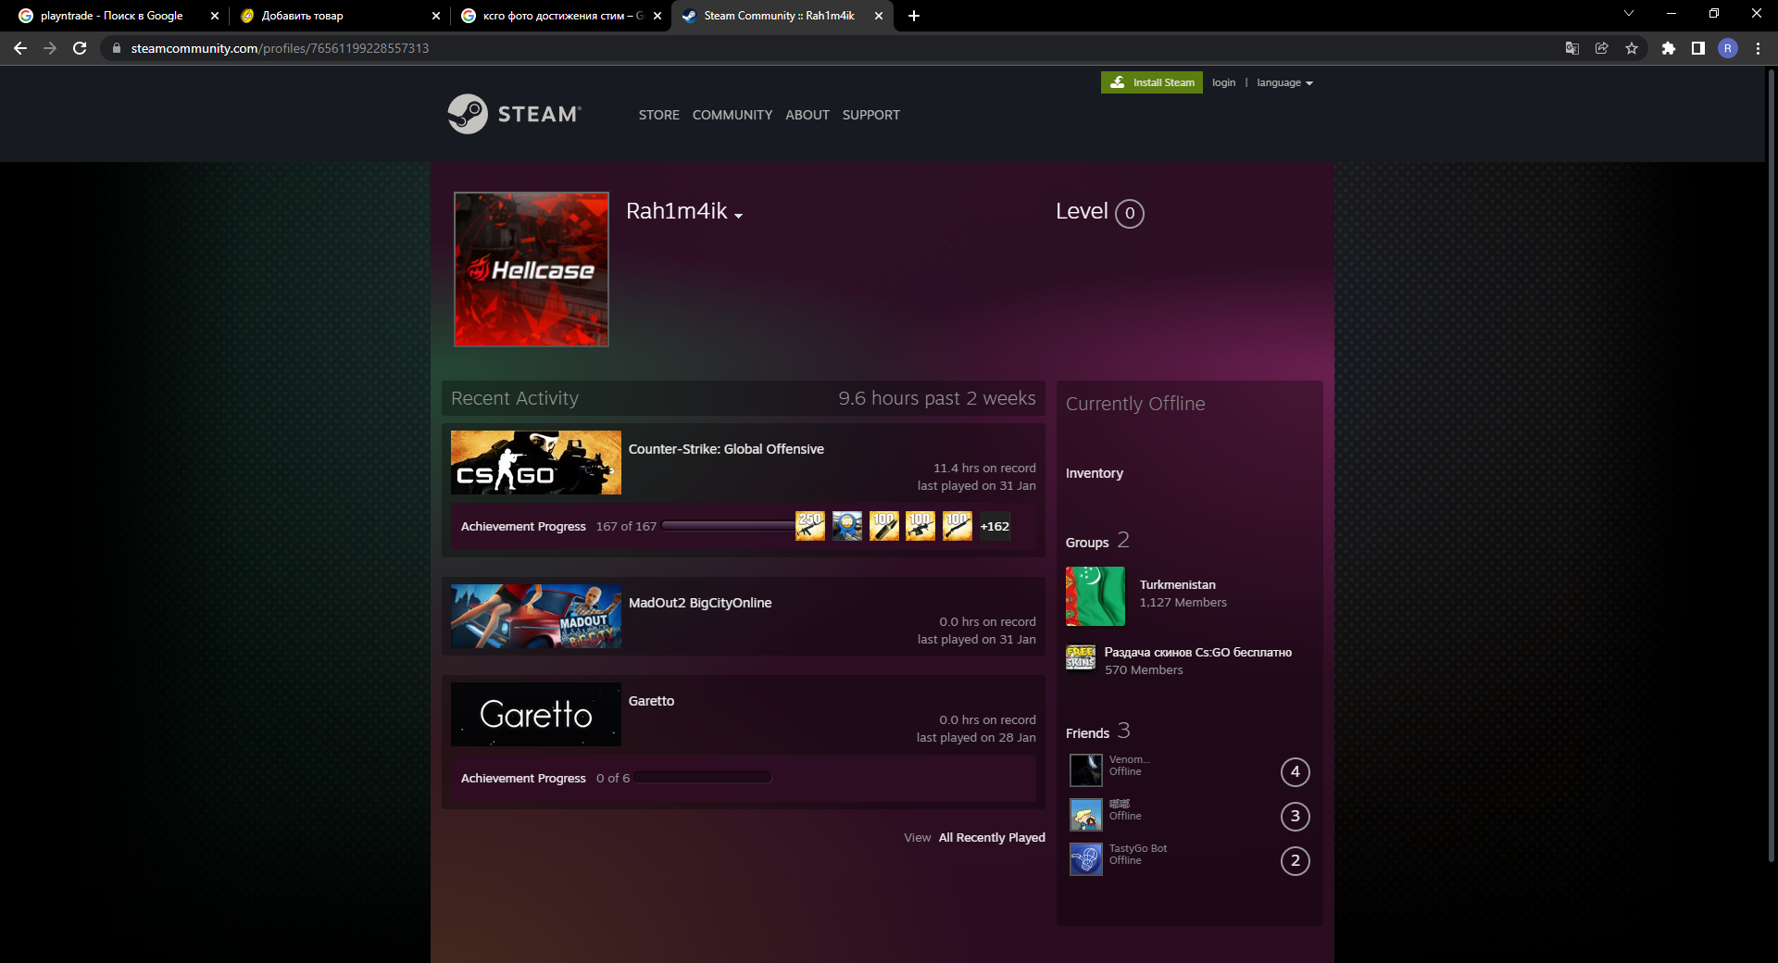Toggle the browser side panel icon
Viewport: 1778px width, 963px height.
1697,48
